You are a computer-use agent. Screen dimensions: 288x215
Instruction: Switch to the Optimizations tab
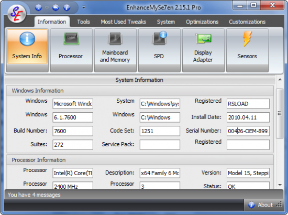pos(202,22)
